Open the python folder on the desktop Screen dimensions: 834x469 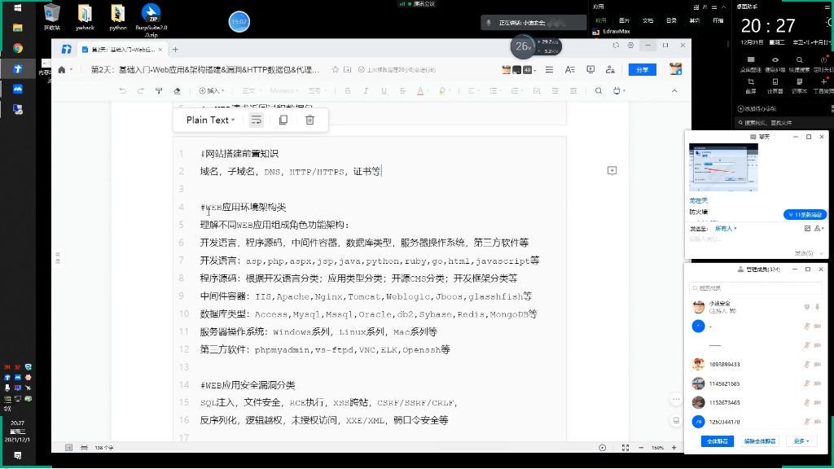coord(118,18)
